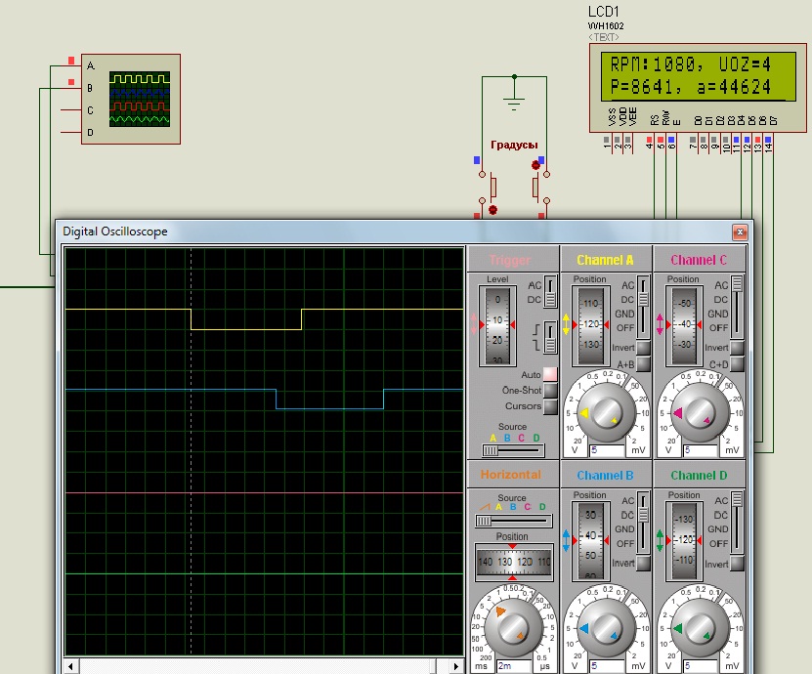Close the Digital Oscilloscope window
This screenshot has height=674, width=812.
[x=740, y=232]
